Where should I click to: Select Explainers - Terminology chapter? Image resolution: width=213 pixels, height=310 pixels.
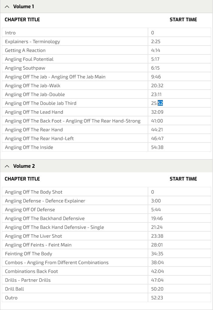33,42
